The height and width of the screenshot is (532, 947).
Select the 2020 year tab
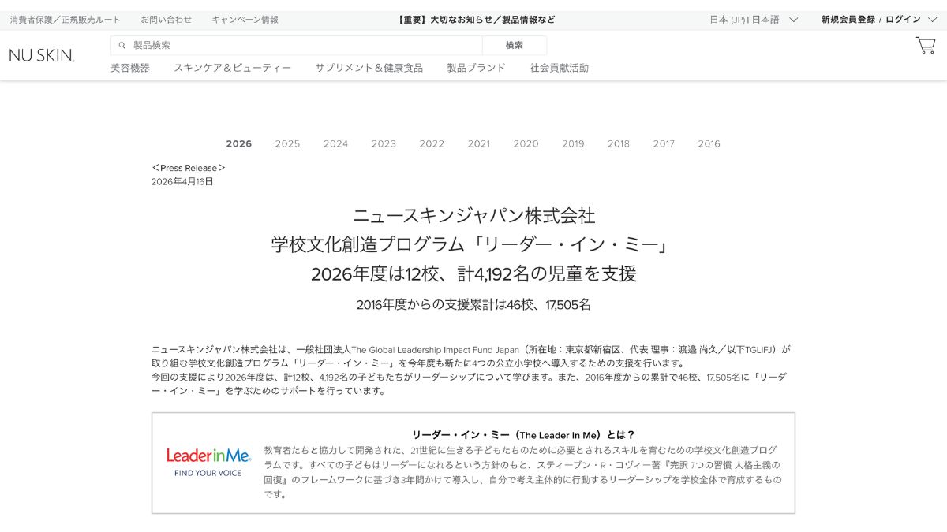tap(526, 143)
